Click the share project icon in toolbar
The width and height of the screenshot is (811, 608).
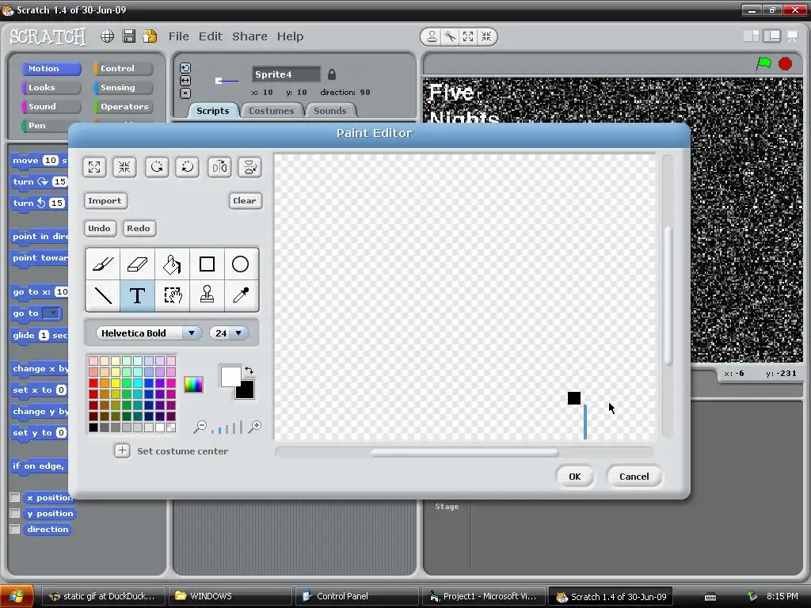(150, 36)
